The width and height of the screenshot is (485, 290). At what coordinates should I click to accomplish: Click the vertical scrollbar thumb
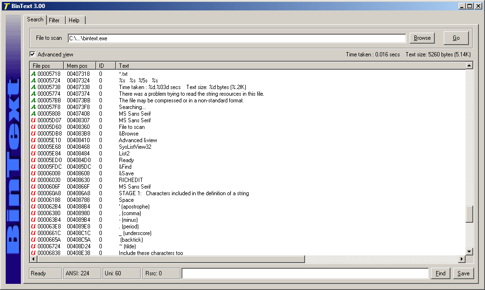[x=469, y=214]
